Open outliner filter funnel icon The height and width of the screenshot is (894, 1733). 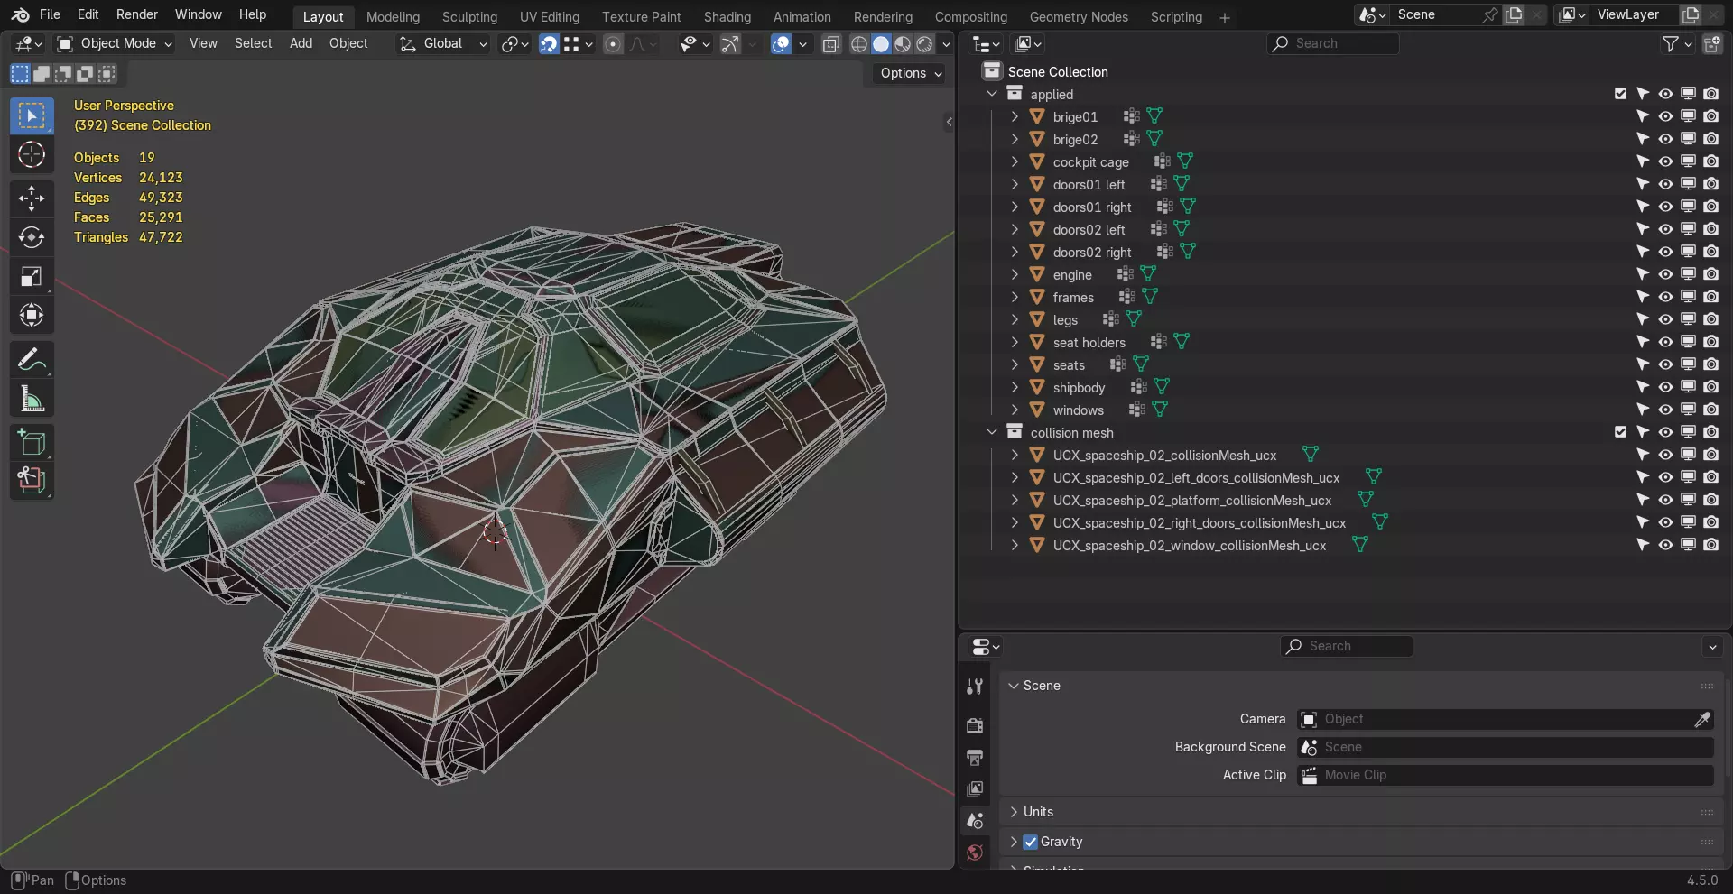[1672, 43]
